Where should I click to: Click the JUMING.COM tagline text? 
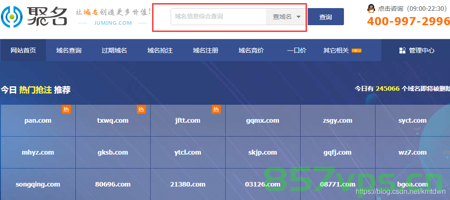(x=113, y=23)
